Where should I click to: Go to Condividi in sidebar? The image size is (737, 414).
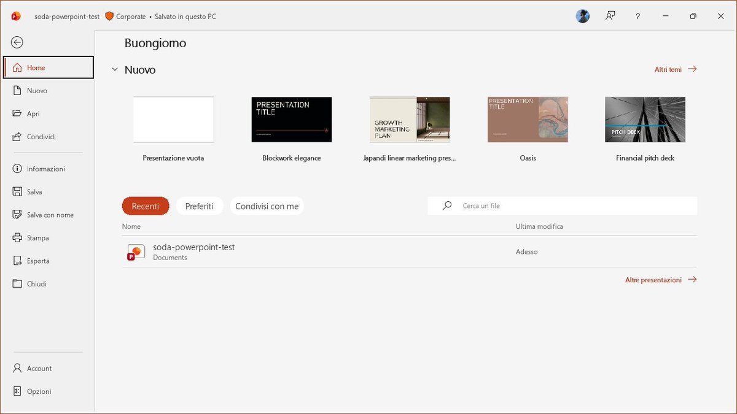[x=49, y=137]
